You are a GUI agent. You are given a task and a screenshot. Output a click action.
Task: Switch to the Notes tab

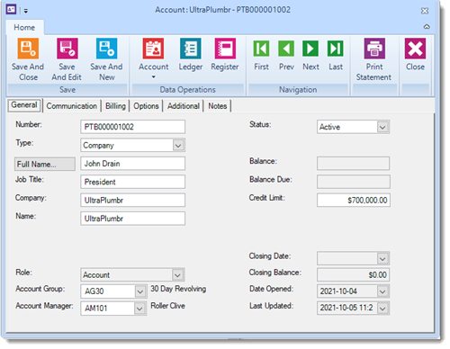click(x=218, y=106)
